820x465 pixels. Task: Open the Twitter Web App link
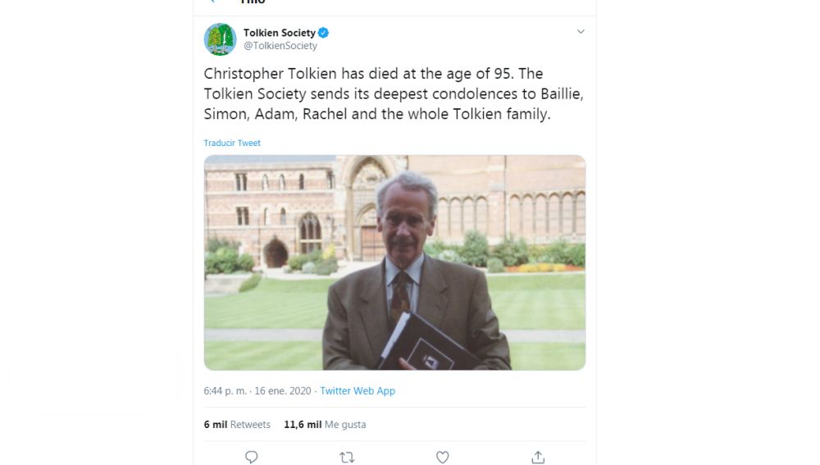click(358, 391)
